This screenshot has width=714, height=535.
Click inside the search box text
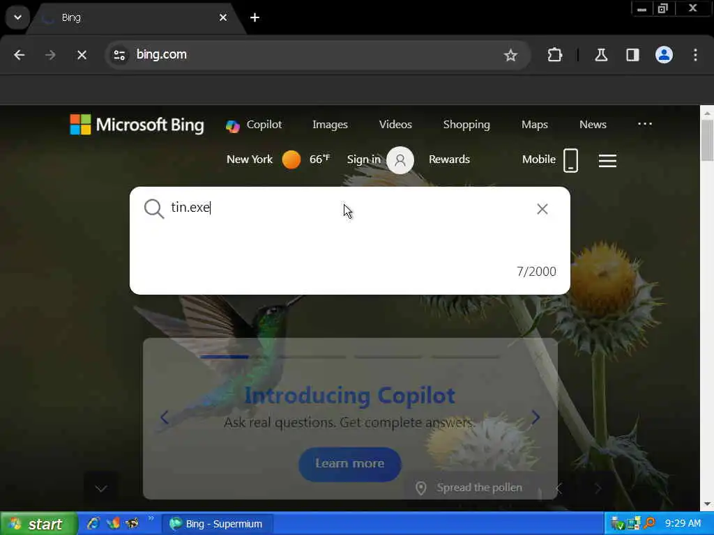pos(191,208)
